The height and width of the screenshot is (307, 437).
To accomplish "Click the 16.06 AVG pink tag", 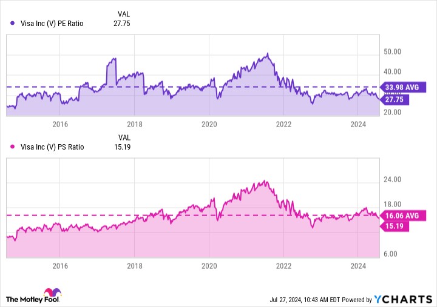I will click(x=403, y=215).
